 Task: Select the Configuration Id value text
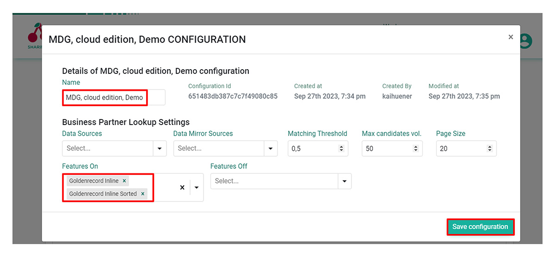233,96
